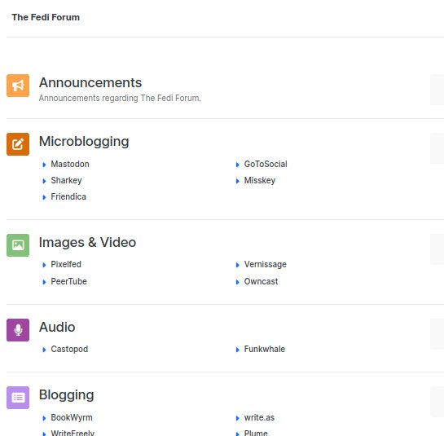Click the Images & Video picture icon

(x=18, y=245)
